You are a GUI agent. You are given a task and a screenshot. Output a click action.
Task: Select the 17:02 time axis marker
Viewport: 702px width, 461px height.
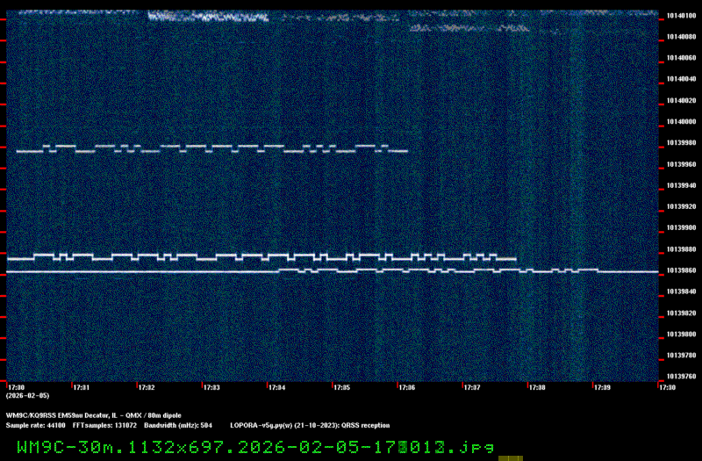tap(147, 387)
